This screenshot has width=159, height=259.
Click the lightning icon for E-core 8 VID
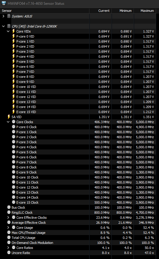[14, 76]
